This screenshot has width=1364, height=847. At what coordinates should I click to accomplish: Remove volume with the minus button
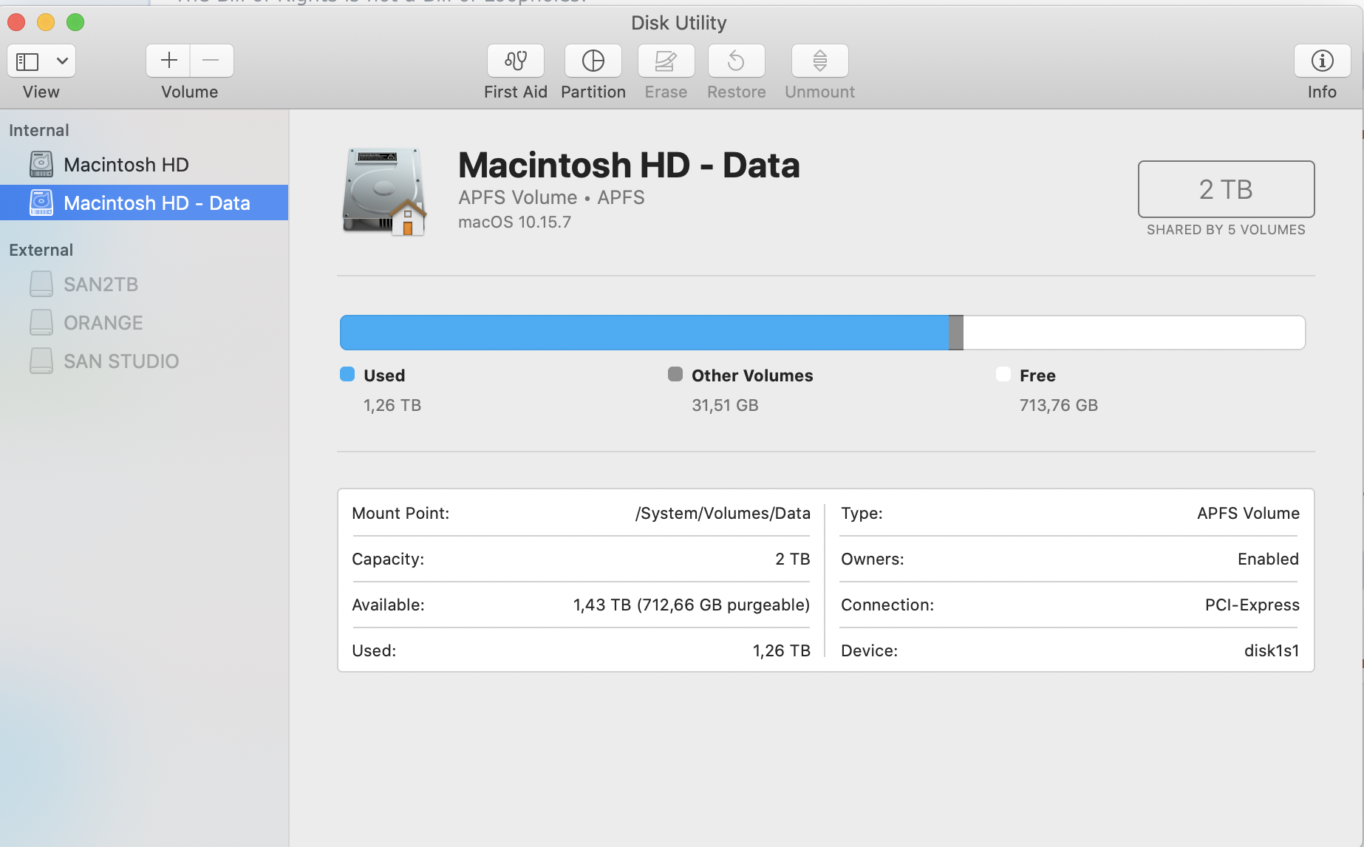pyautogui.click(x=211, y=61)
